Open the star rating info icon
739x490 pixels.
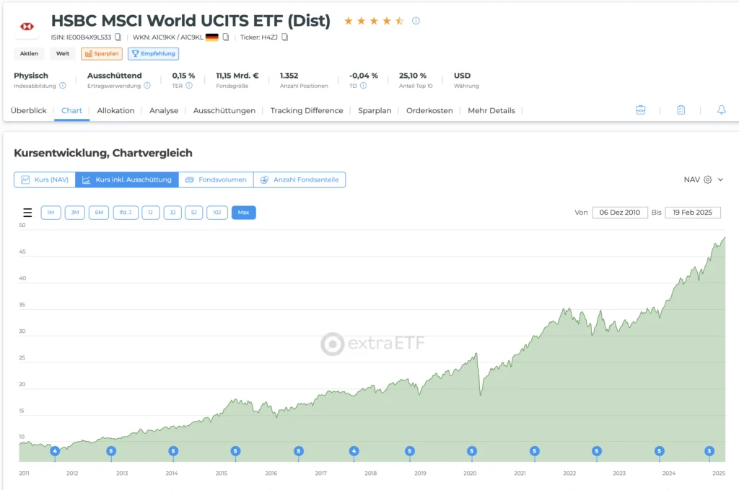[x=416, y=21]
